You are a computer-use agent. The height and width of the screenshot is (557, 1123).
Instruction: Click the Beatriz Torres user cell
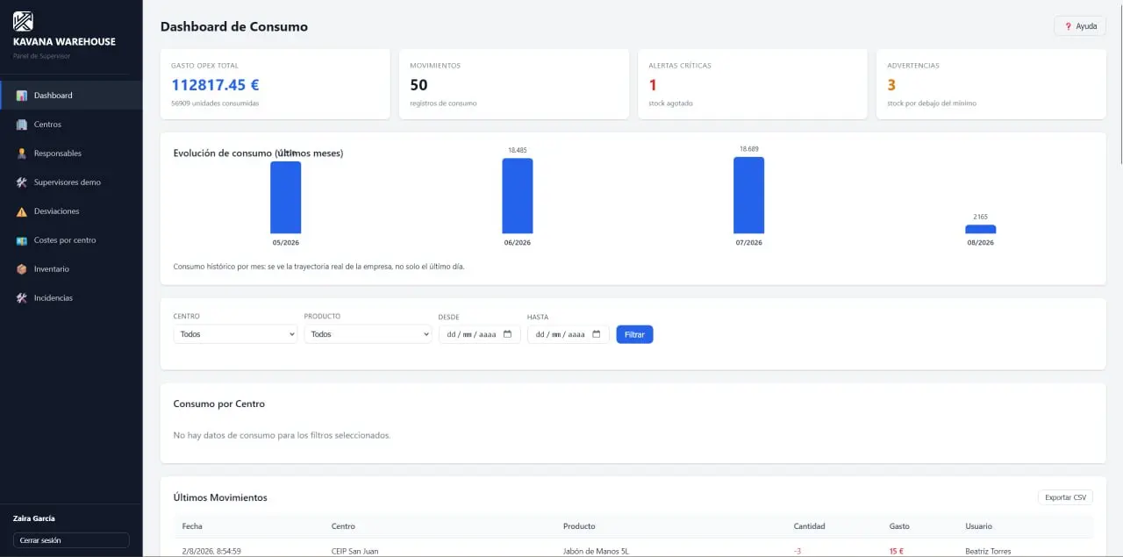[988, 551]
